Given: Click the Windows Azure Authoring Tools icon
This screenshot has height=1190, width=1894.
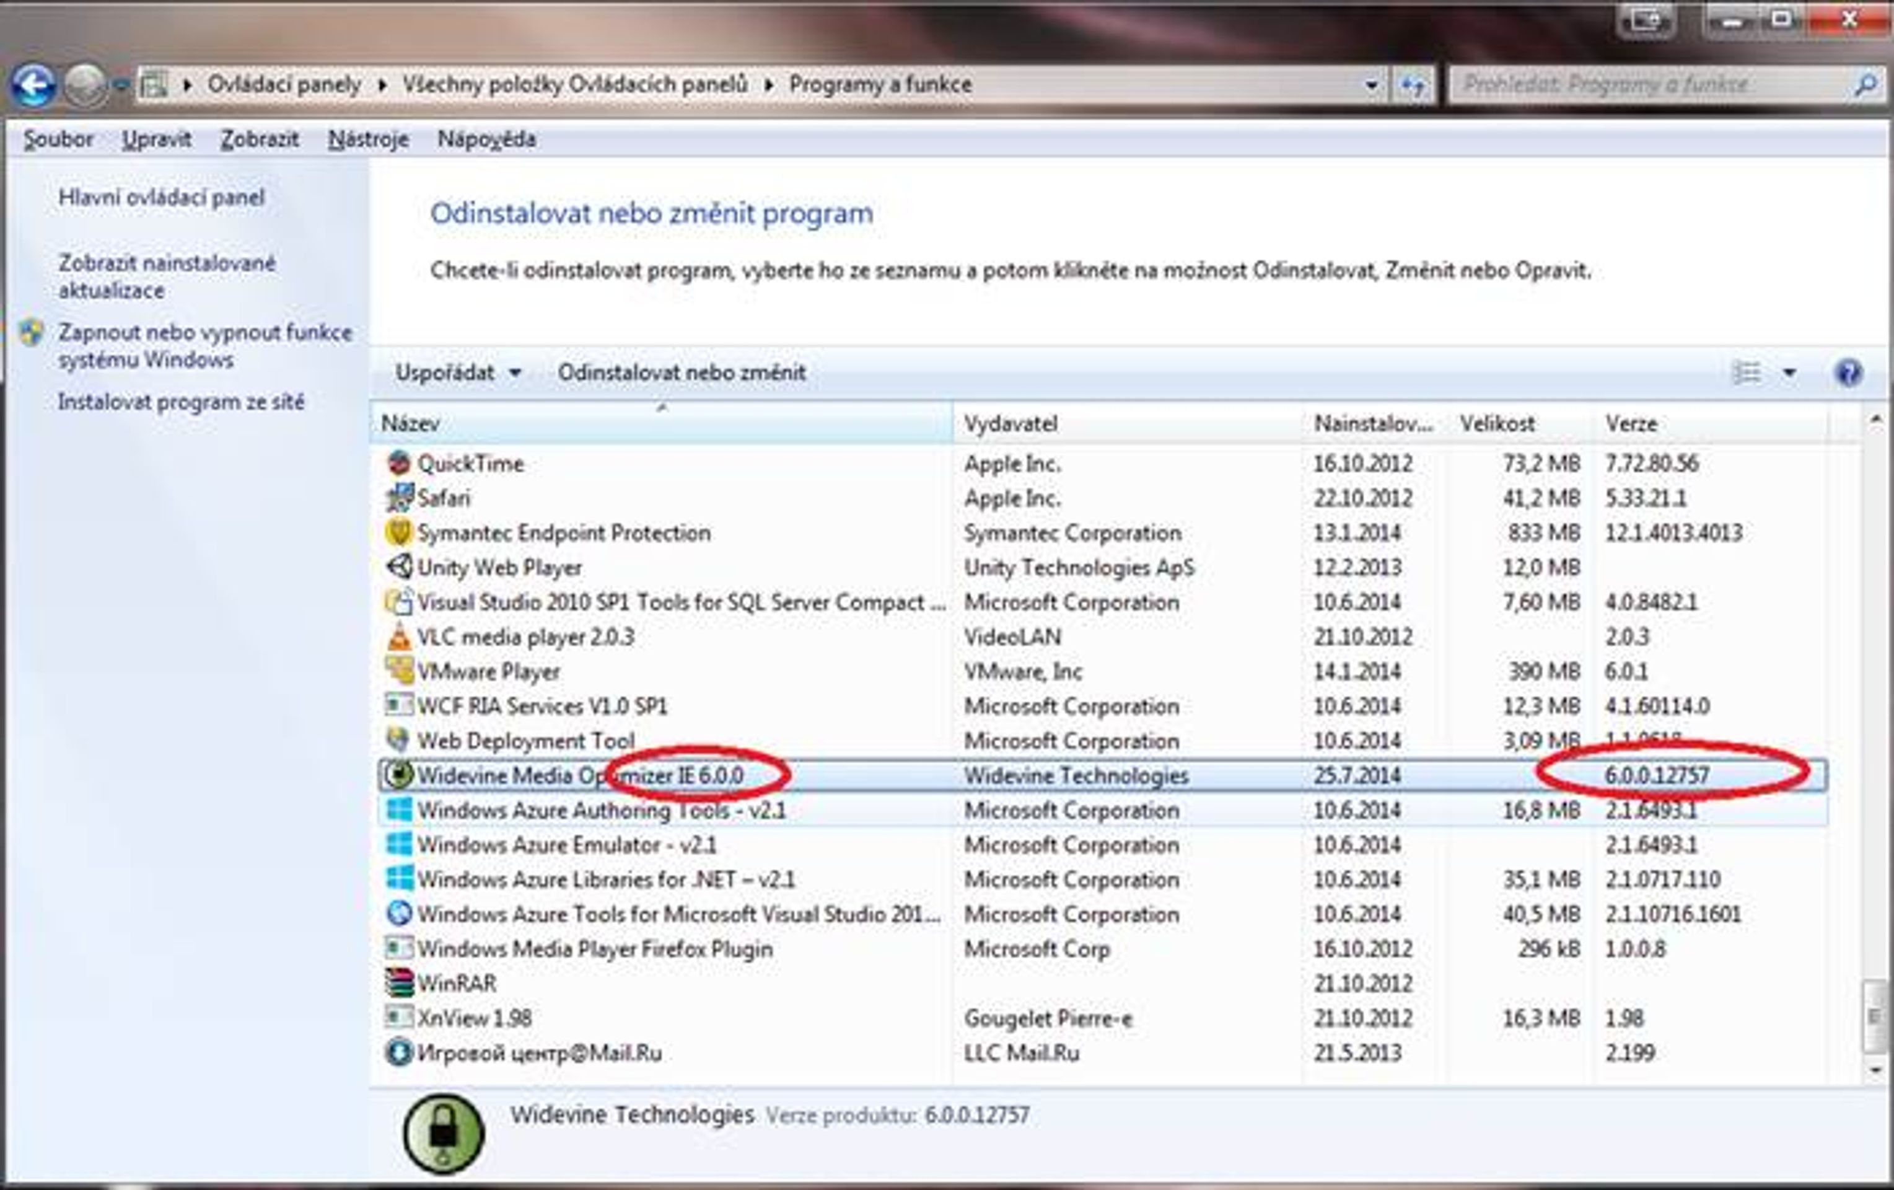Looking at the screenshot, I should point(399,809).
